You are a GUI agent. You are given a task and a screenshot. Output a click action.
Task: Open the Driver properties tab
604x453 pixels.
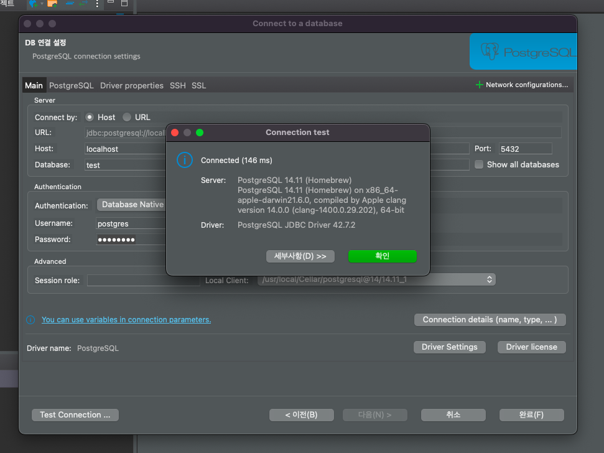pyautogui.click(x=132, y=85)
